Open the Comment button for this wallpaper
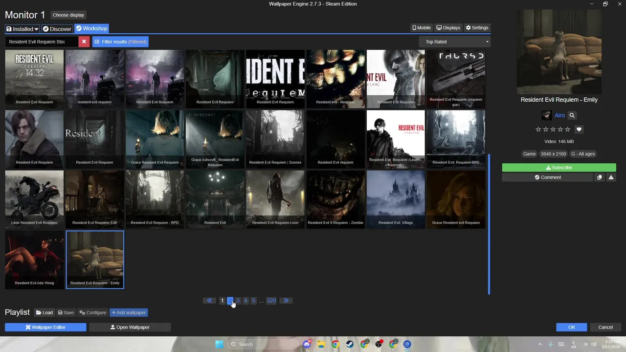 [x=548, y=177]
